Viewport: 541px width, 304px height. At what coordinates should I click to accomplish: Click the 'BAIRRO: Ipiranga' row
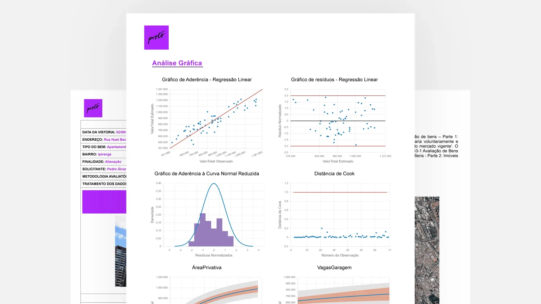click(104, 154)
